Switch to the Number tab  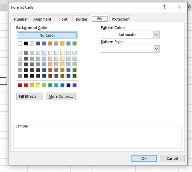(x=21, y=19)
